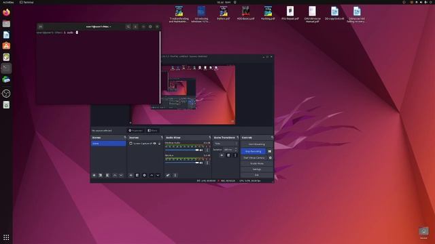The width and height of the screenshot is (435, 244).
Task: Open OBS Settings from Controls
Action: click(257, 169)
